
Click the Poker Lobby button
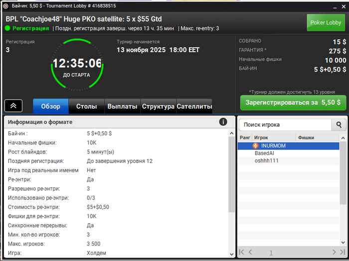click(326, 23)
